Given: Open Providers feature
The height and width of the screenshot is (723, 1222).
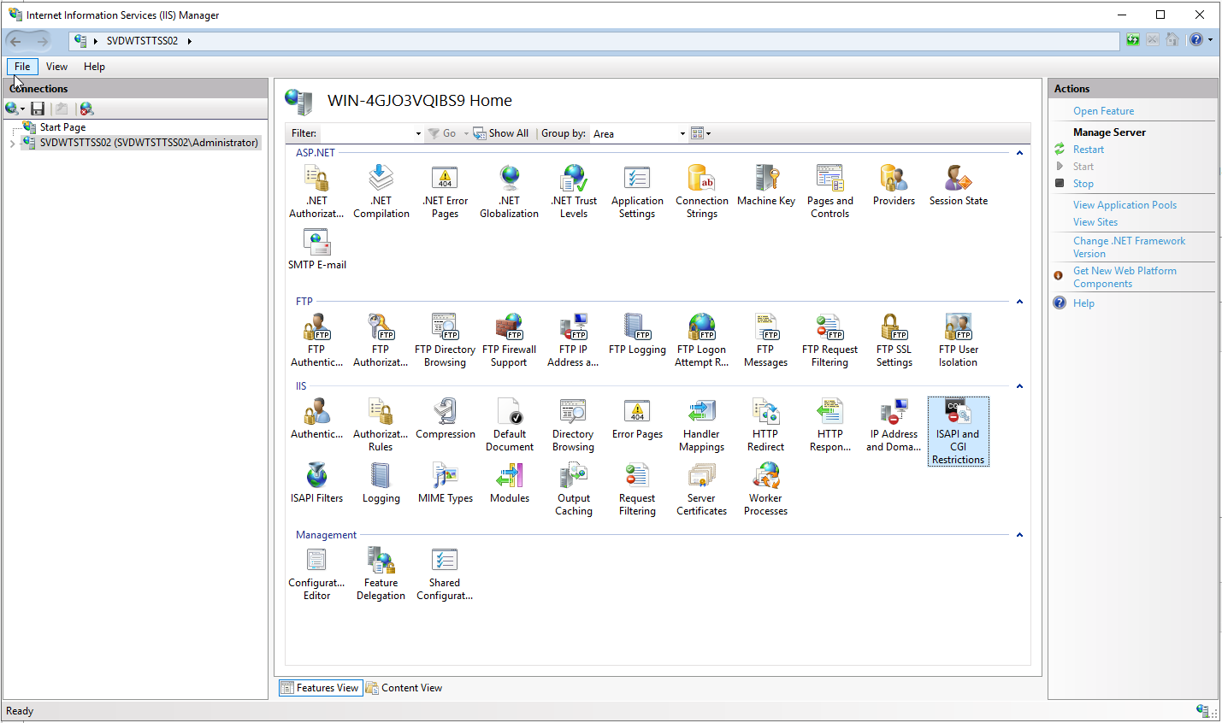Looking at the screenshot, I should 894,186.
